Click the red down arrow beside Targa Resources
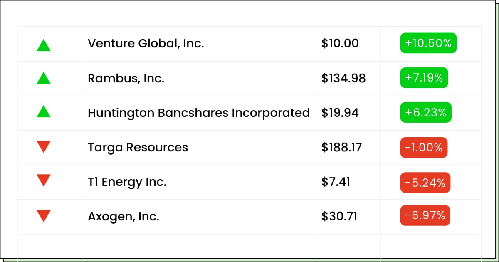This screenshot has width=499, height=262. (43, 147)
